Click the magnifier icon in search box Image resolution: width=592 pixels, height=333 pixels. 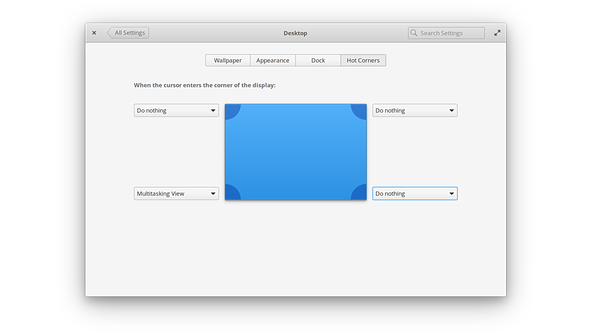[414, 33]
